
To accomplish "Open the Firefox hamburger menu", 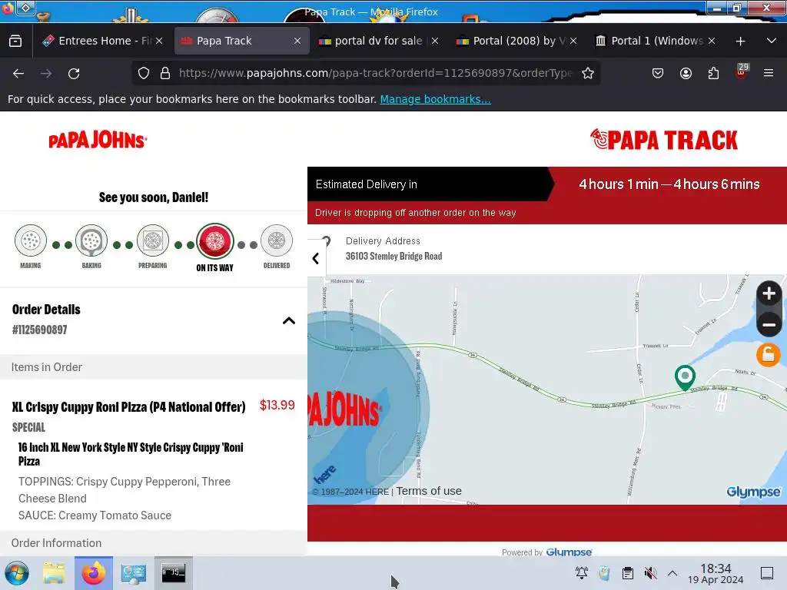I will [x=769, y=73].
